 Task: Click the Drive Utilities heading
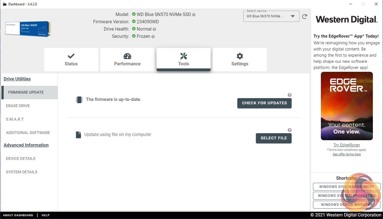click(17, 79)
